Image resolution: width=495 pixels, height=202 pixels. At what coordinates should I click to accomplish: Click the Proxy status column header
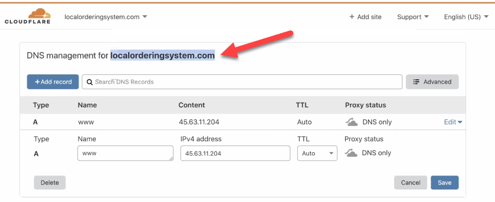366,105
